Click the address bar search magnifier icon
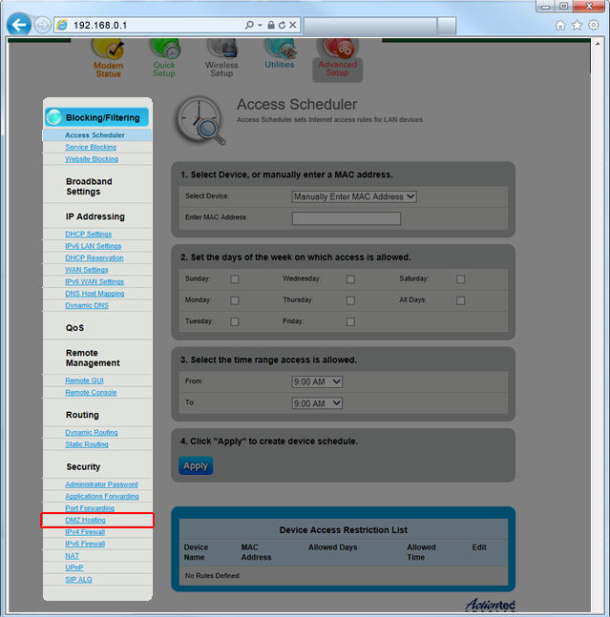 [x=249, y=25]
